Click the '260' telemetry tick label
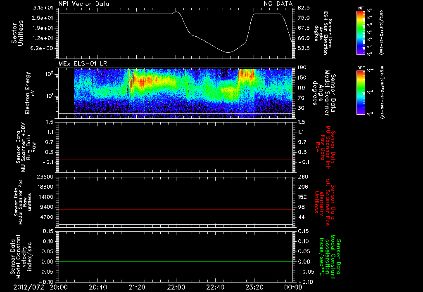 coord(303,177)
